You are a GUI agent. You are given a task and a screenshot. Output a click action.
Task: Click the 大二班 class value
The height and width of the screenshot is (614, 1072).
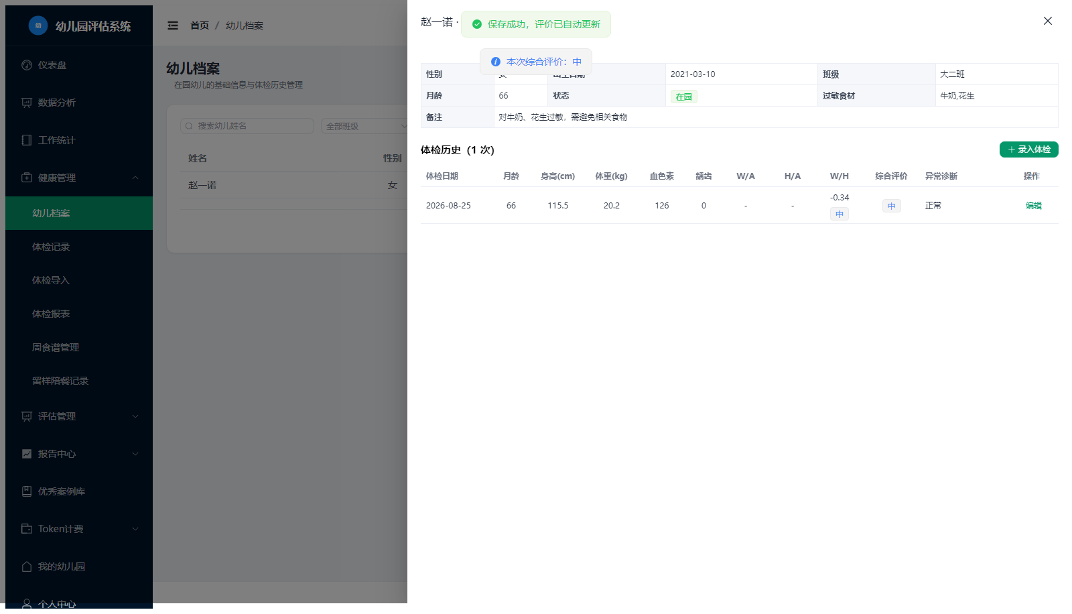click(x=952, y=74)
